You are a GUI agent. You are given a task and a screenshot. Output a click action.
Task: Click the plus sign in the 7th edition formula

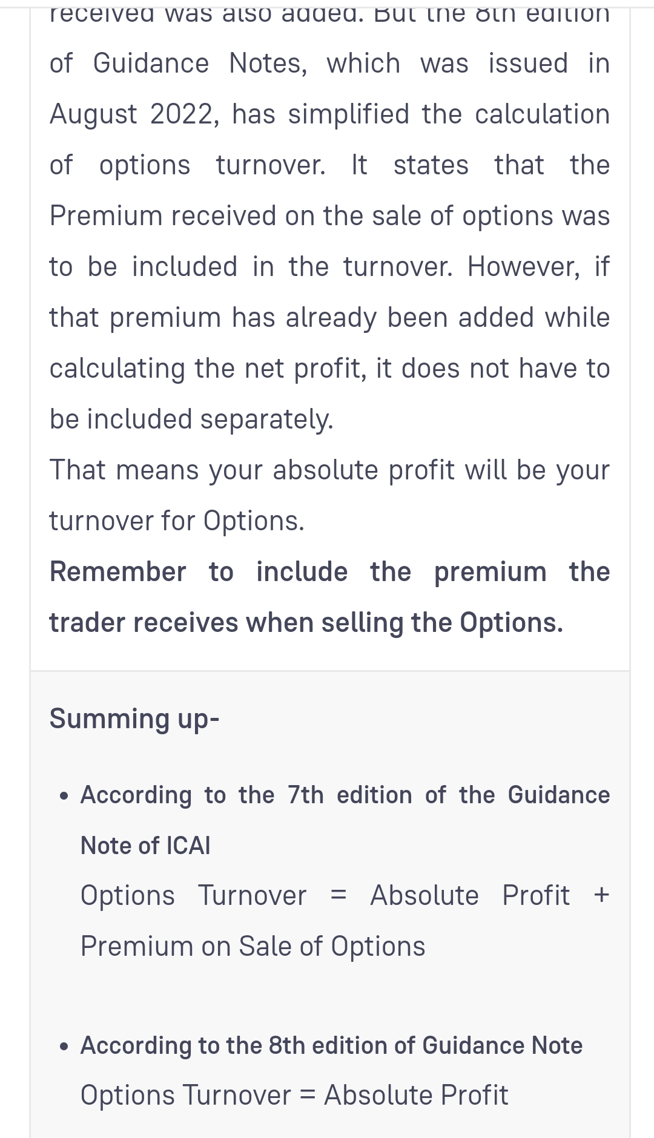point(601,895)
